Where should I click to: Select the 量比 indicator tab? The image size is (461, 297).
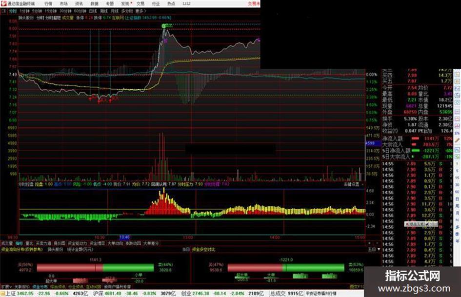(x=29, y=243)
